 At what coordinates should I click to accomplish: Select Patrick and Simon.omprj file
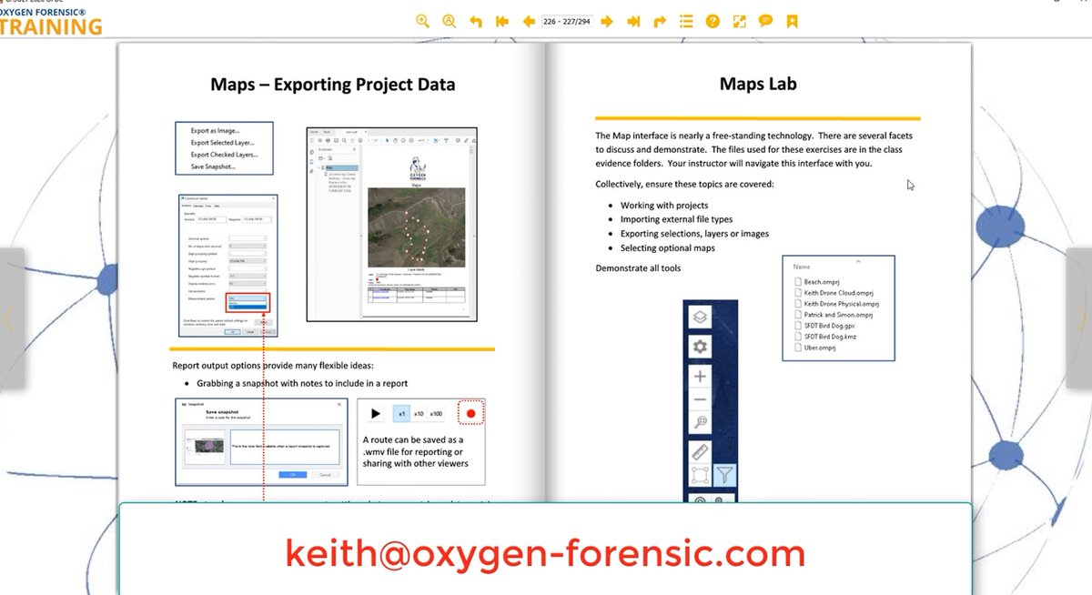(x=833, y=315)
